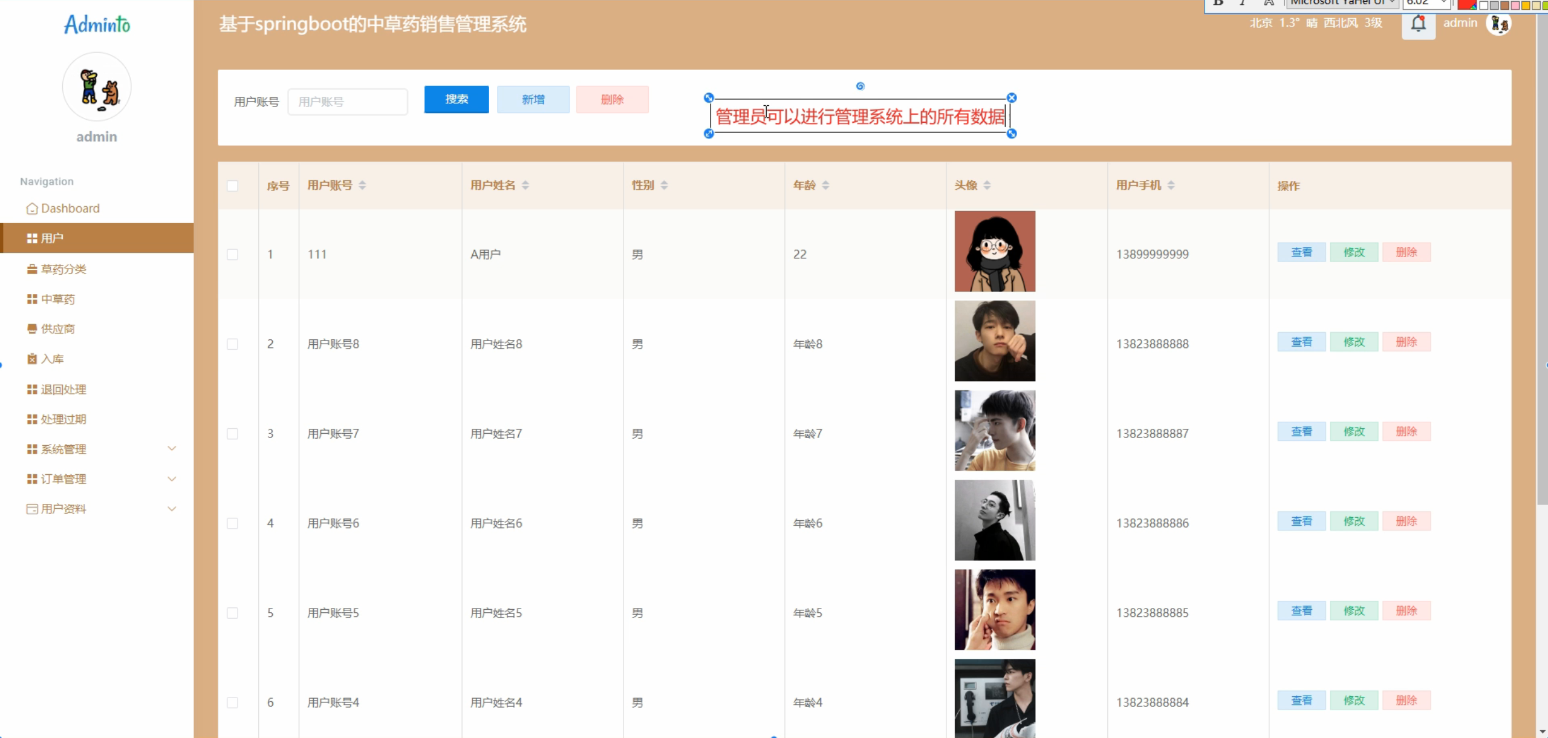1548x738 pixels.
Task: Click the 入库 clipboard icon
Action: coord(32,359)
